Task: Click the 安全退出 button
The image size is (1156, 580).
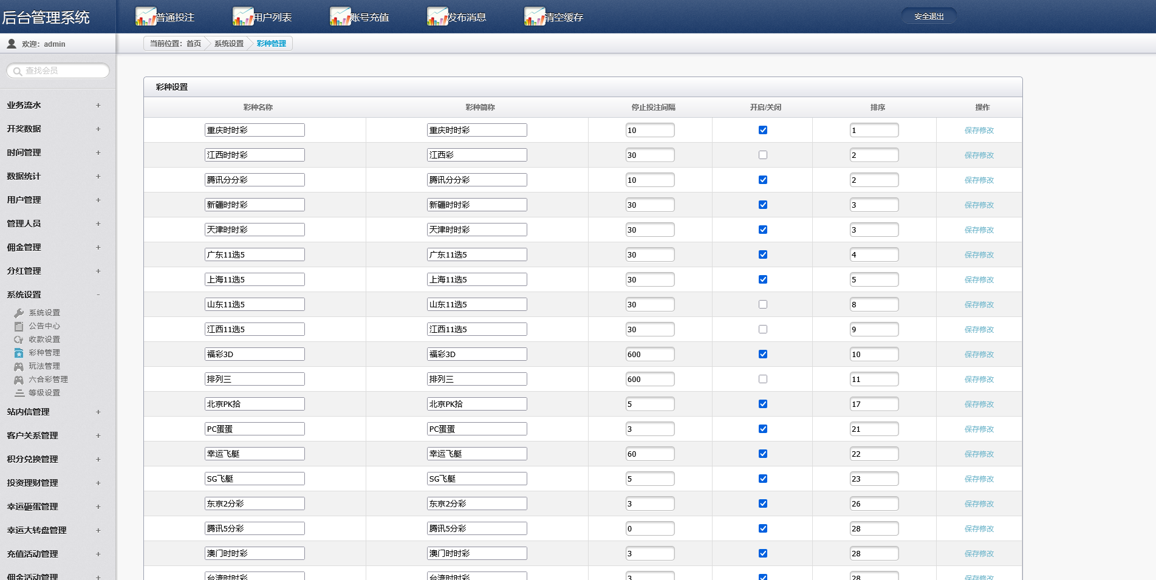Action: pos(929,16)
